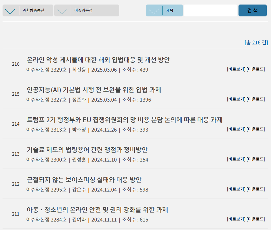Image resolution: width=271 pixels, height=230 pixels.
Task: Click the view count 조회수 : 439
Action: 135,70
